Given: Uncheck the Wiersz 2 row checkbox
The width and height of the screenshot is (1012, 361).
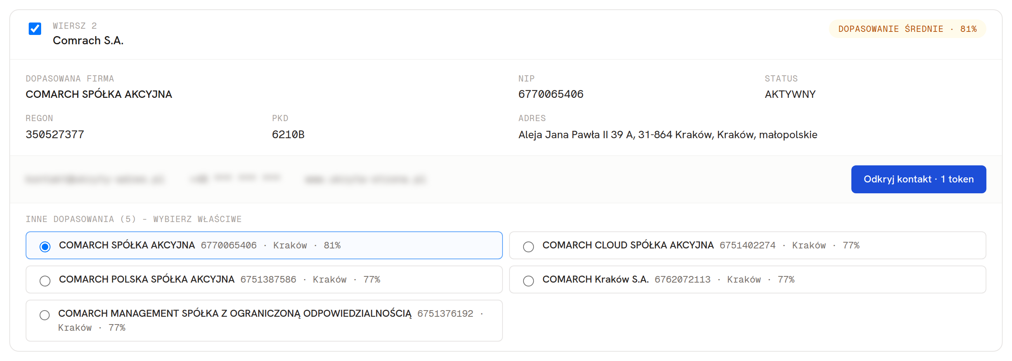Looking at the screenshot, I should (x=35, y=29).
